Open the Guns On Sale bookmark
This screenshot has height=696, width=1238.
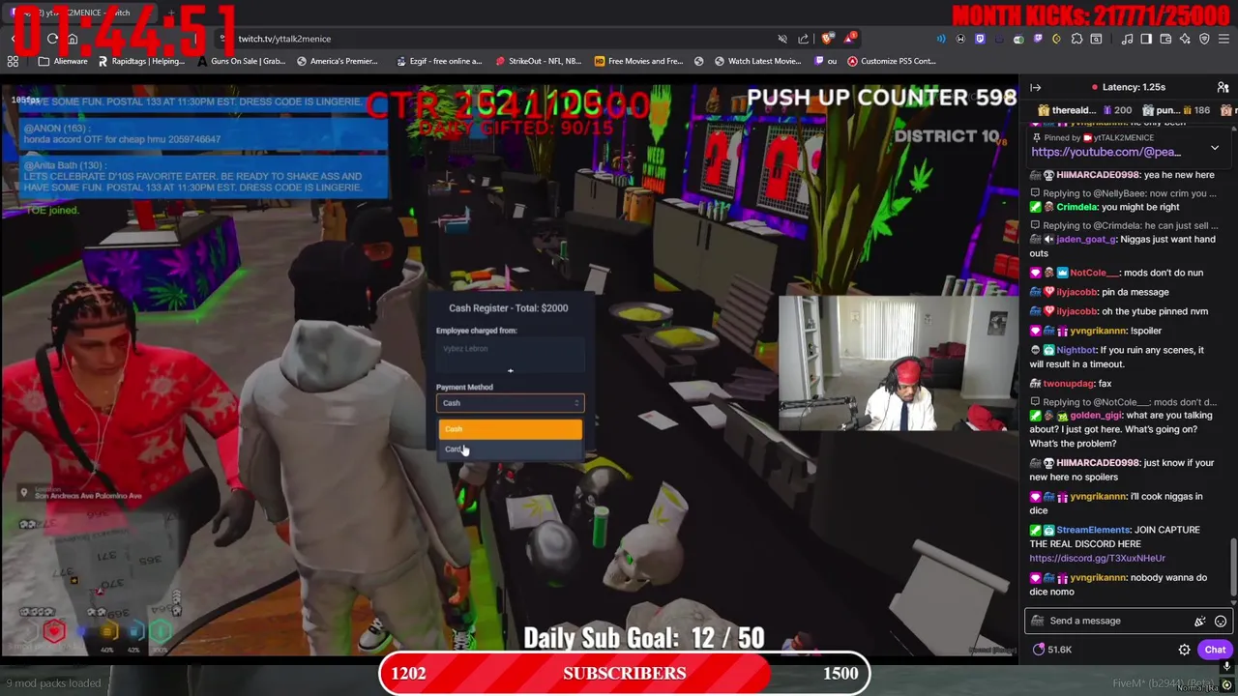(x=240, y=61)
